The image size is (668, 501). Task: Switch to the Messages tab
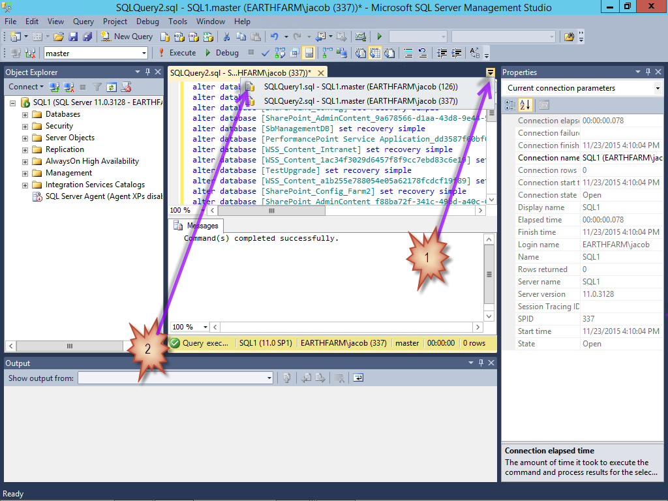click(196, 226)
